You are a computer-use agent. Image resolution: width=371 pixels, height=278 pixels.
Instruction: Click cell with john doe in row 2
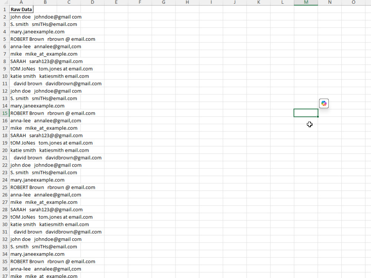tap(46, 17)
